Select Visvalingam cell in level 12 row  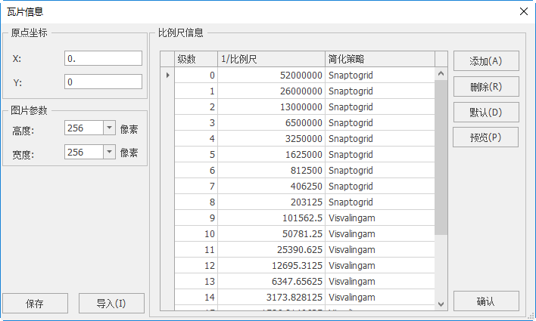point(379,266)
